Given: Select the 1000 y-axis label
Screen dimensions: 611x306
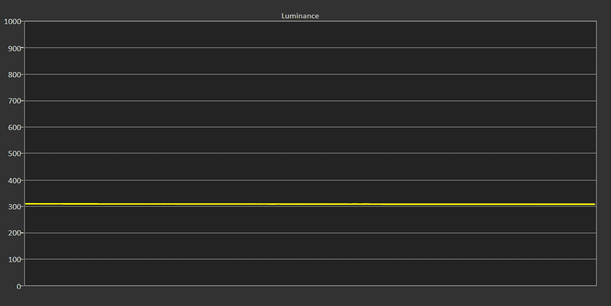Looking at the screenshot, I should [x=12, y=21].
